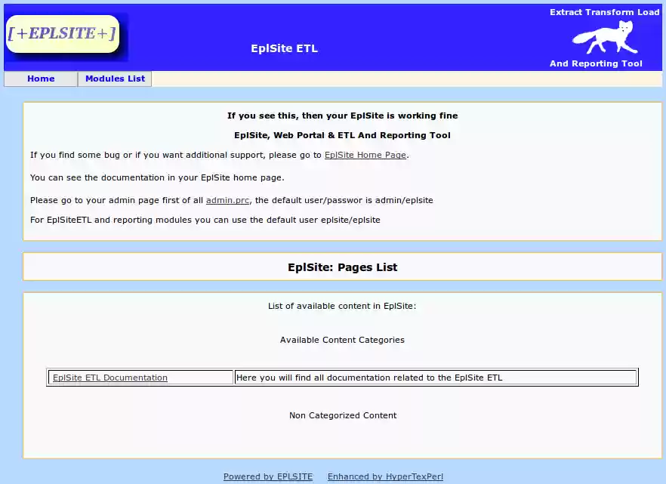Click the EplSite ETL header title
666x484 pixels.
click(284, 48)
